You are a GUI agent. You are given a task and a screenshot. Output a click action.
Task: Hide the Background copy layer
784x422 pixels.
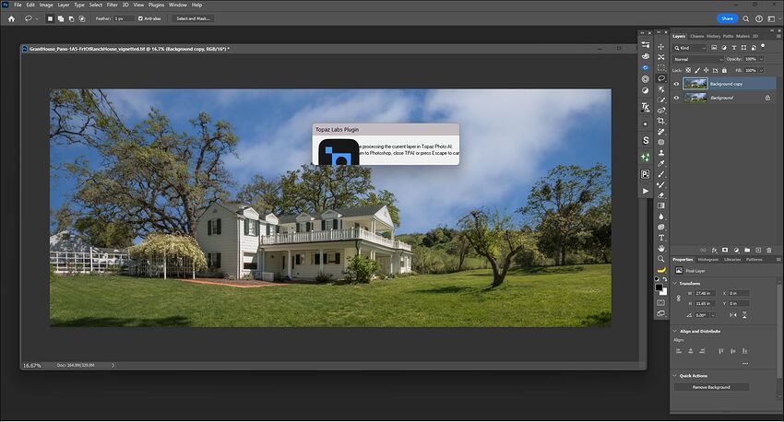coord(676,83)
